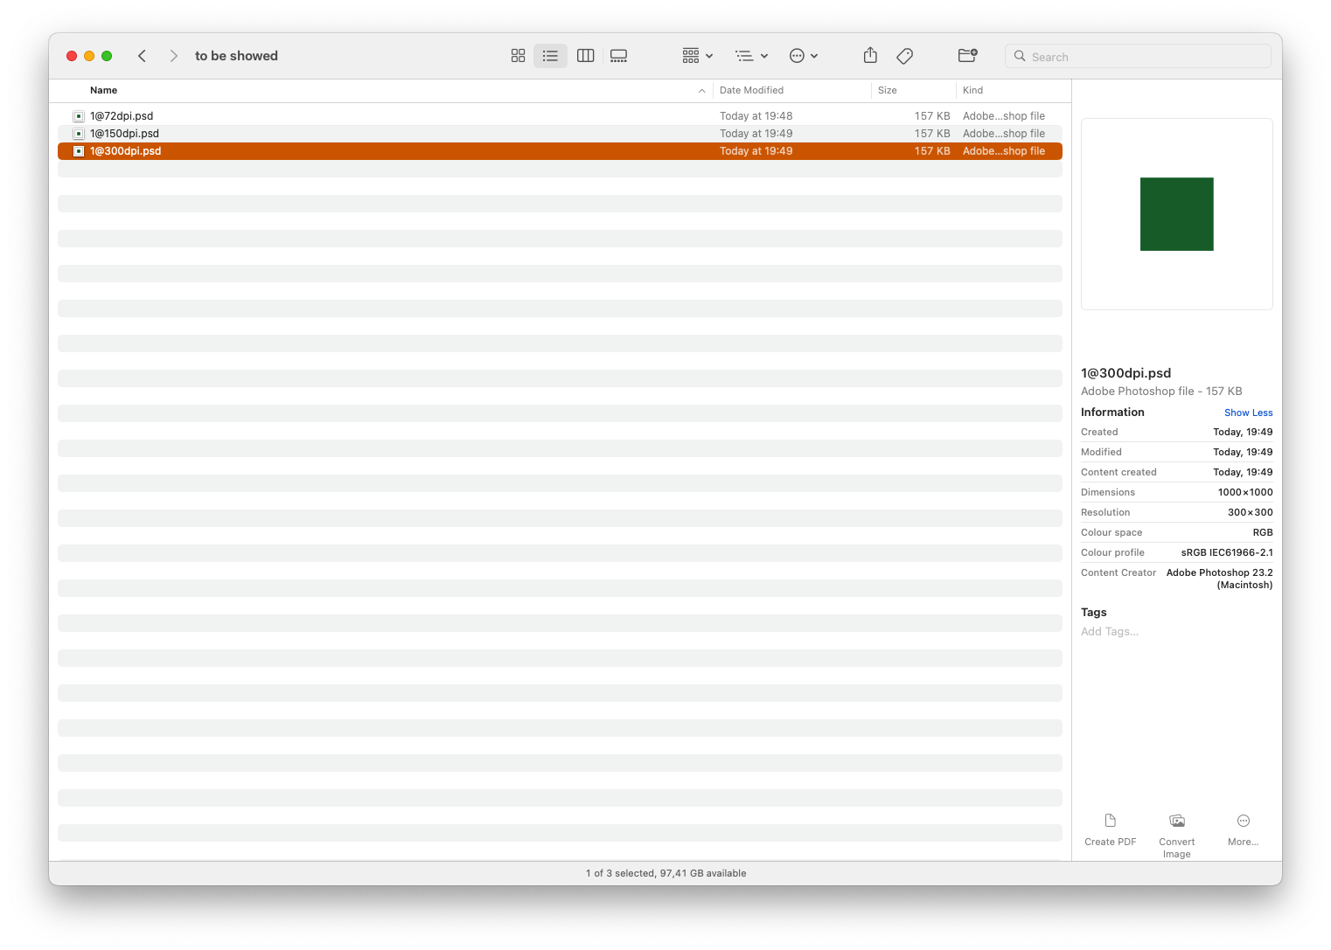Switch to gallery view
The height and width of the screenshot is (950, 1331).
pyautogui.click(x=619, y=56)
